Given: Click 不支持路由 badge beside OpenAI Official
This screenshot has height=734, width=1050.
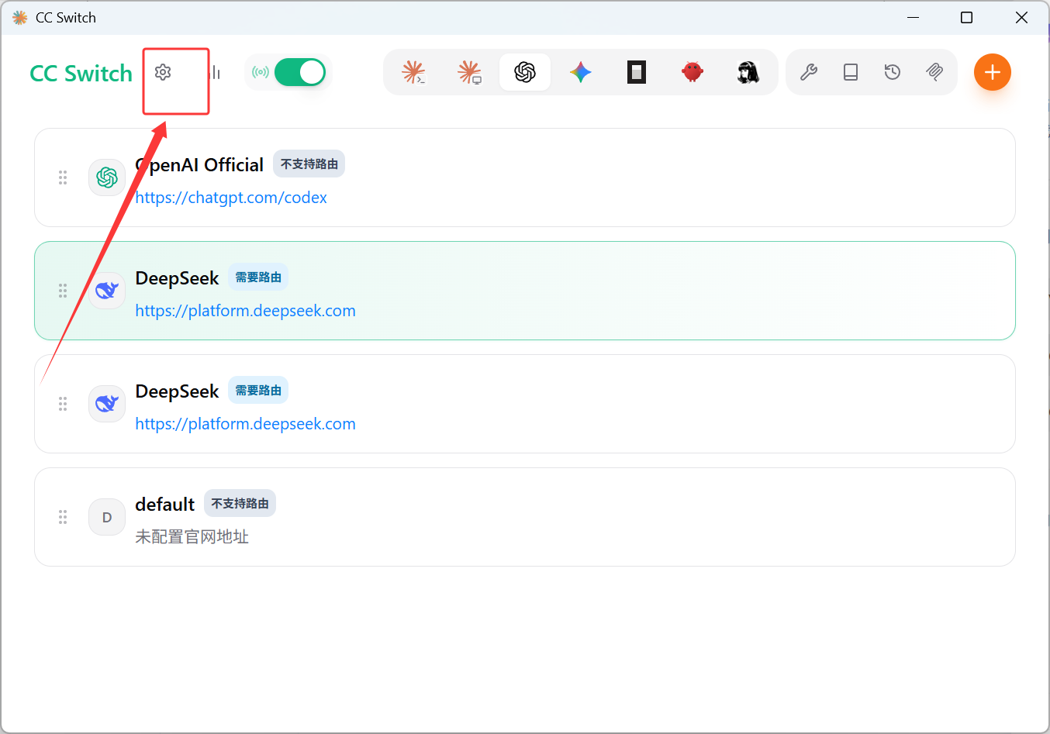Looking at the screenshot, I should (x=309, y=164).
